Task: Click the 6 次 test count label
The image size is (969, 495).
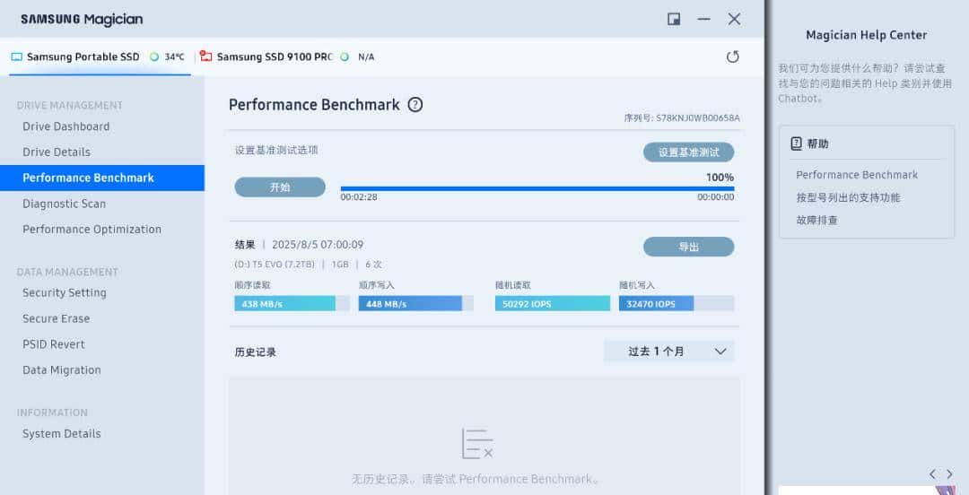Action: [373, 265]
